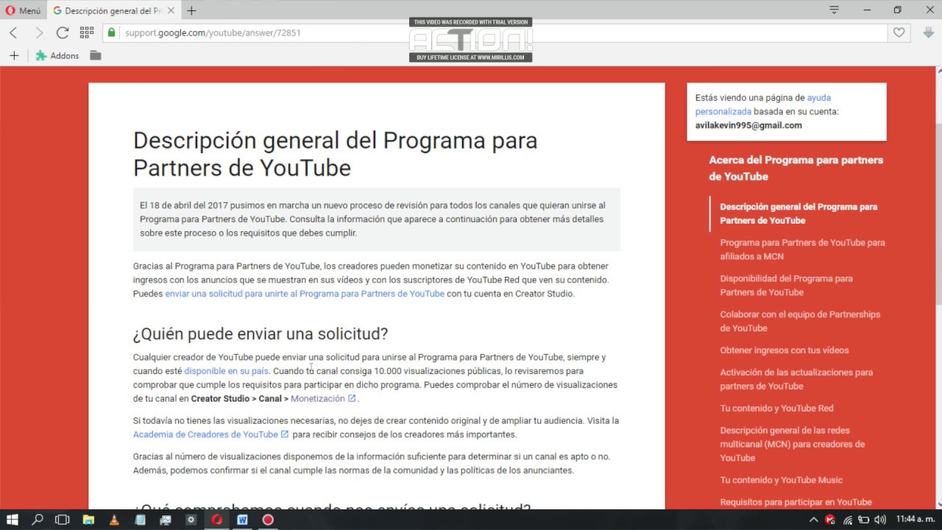
Task: Open File Explorer from taskbar
Action: tap(88, 520)
